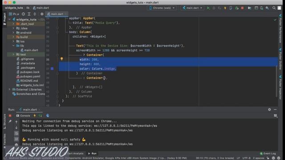Open the Run tool window tab at bottom
285x160 pixels.
(x=92, y=153)
